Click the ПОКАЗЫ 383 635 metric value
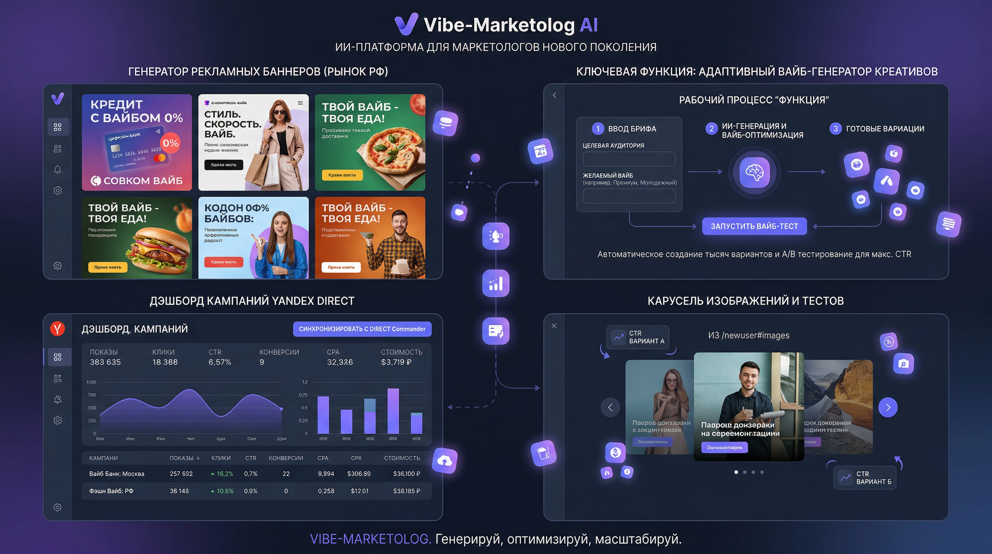 click(x=105, y=362)
